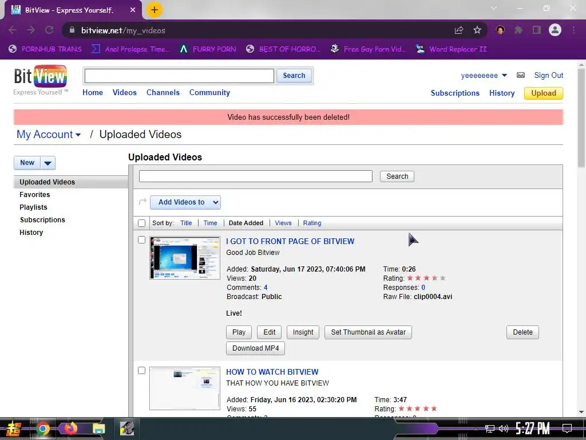Click Download MP4 button
586x440 pixels.
point(255,348)
